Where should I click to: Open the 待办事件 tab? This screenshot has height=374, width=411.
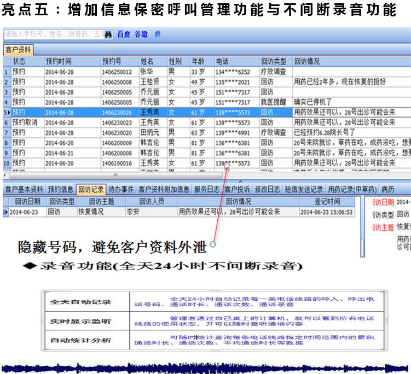(121, 189)
